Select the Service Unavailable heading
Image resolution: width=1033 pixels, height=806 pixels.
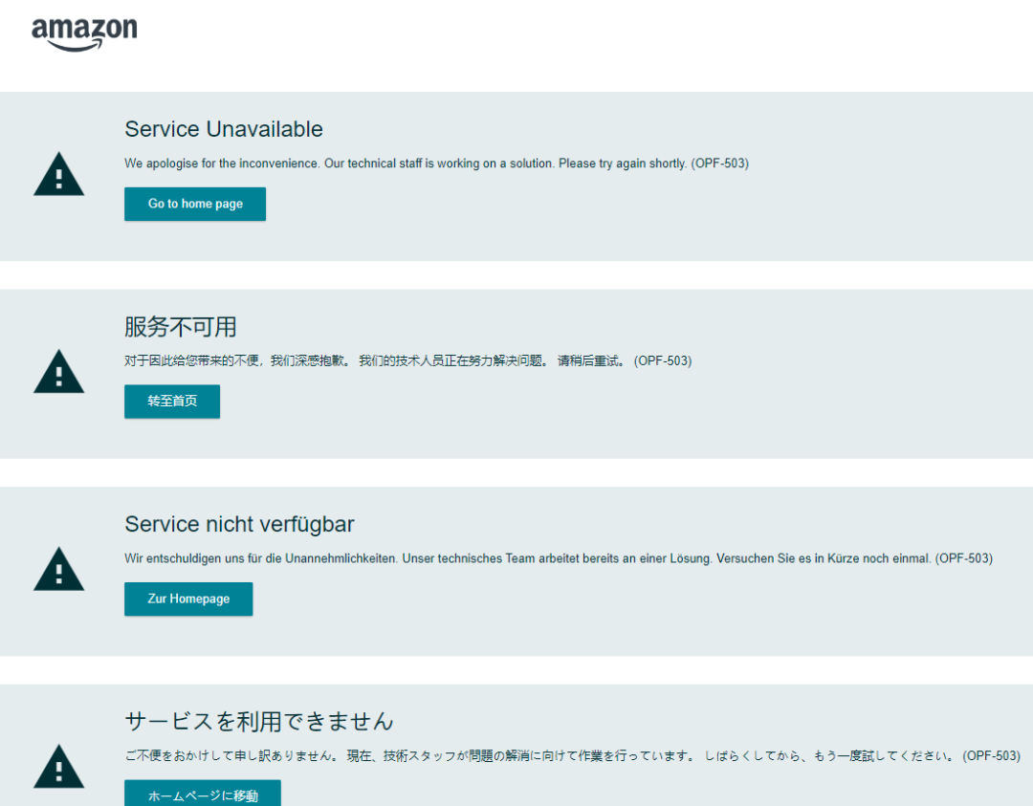tap(223, 129)
